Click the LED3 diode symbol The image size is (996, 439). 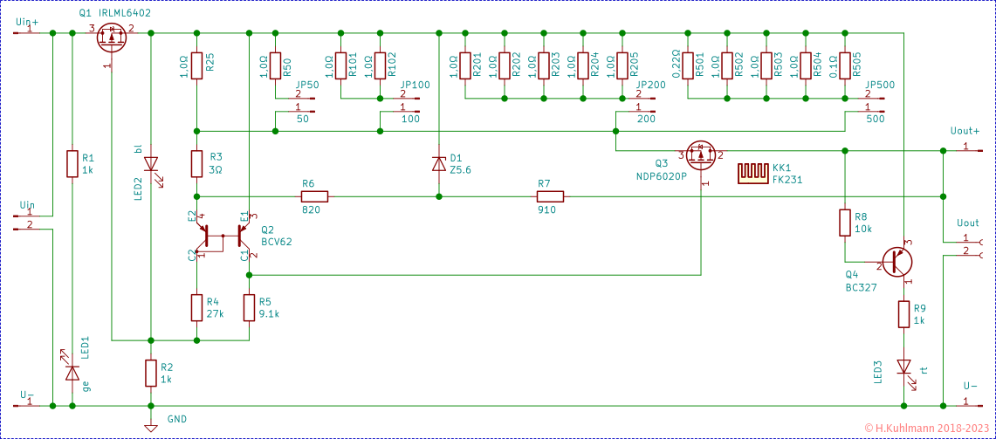904,367
